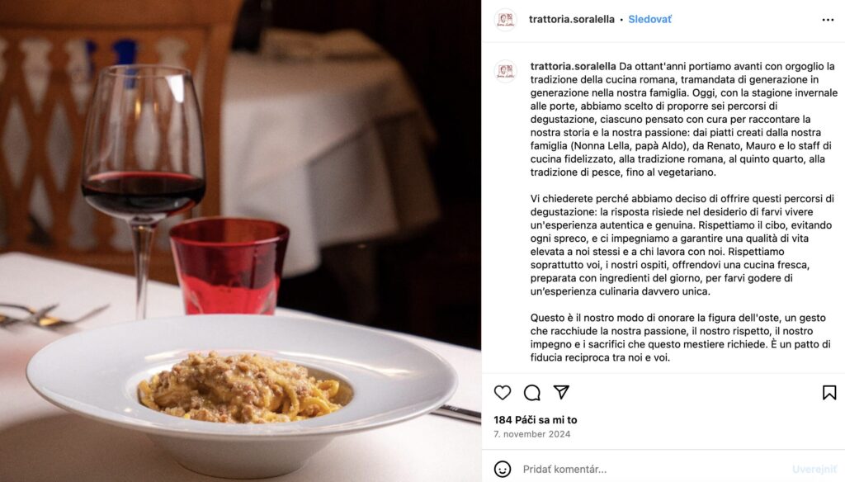Image resolution: width=845 pixels, height=482 pixels.
Task: Save the post with the bookmark icon
Action: (x=828, y=393)
